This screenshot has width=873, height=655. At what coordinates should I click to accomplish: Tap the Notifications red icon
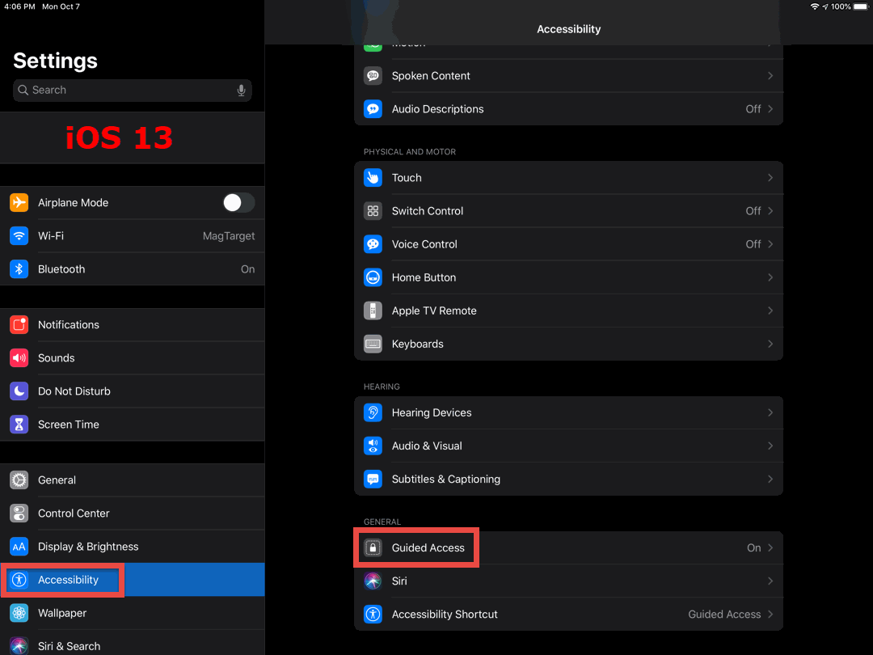coord(19,325)
